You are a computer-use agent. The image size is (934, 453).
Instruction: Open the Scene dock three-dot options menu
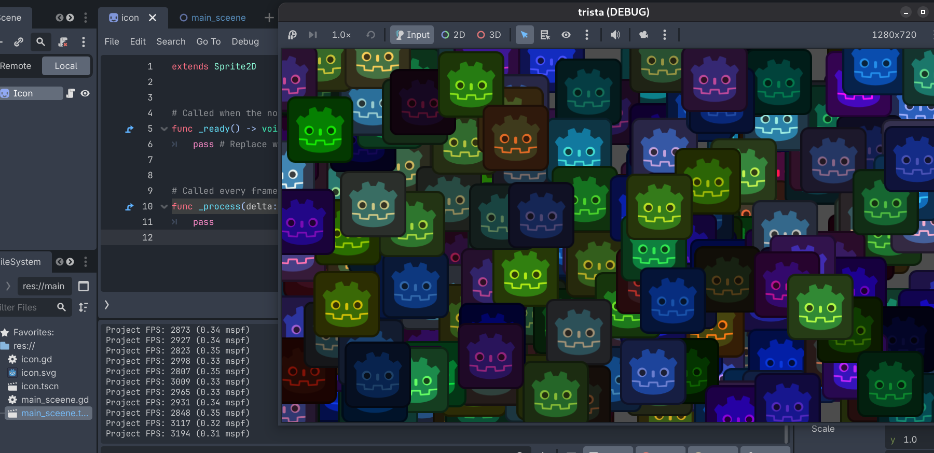86,18
